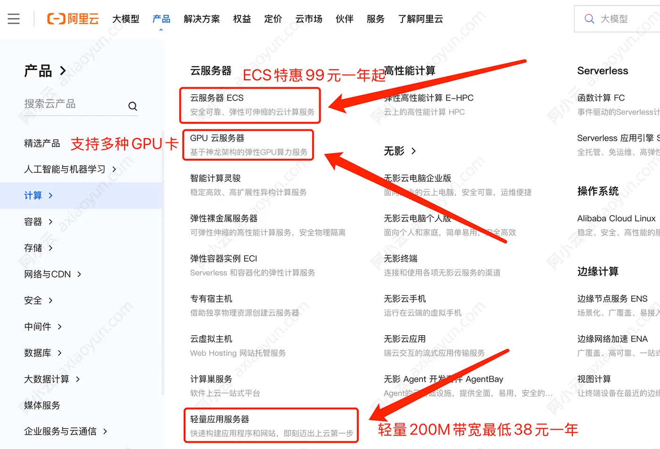Open the 定价 menu
The image size is (660, 449).
point(273,19)
